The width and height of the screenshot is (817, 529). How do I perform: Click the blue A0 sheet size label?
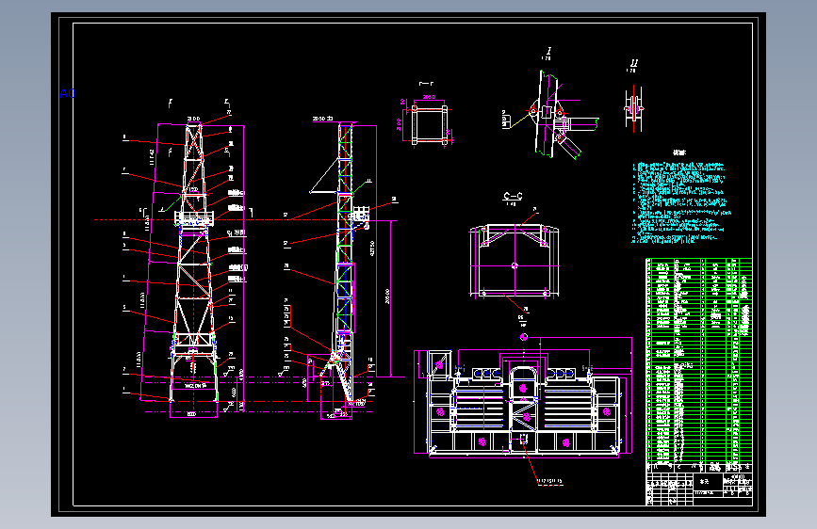tap(67, 93)
